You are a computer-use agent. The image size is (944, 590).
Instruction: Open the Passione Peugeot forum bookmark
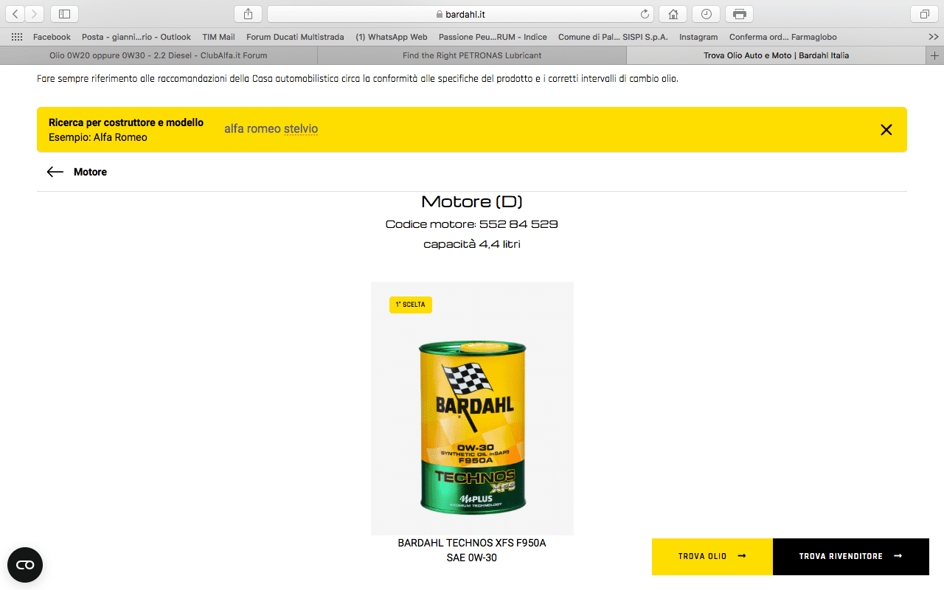tap(493, 37)
